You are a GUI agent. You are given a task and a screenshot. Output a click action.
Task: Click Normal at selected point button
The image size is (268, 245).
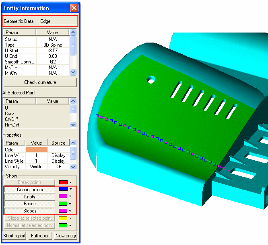pyautogui.click(x=30, y=225)
